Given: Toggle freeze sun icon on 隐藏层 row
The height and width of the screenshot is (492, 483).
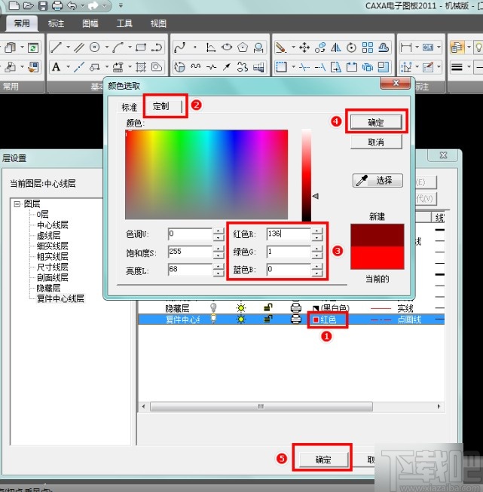Looking at the screenshot, I should (240, 308).
